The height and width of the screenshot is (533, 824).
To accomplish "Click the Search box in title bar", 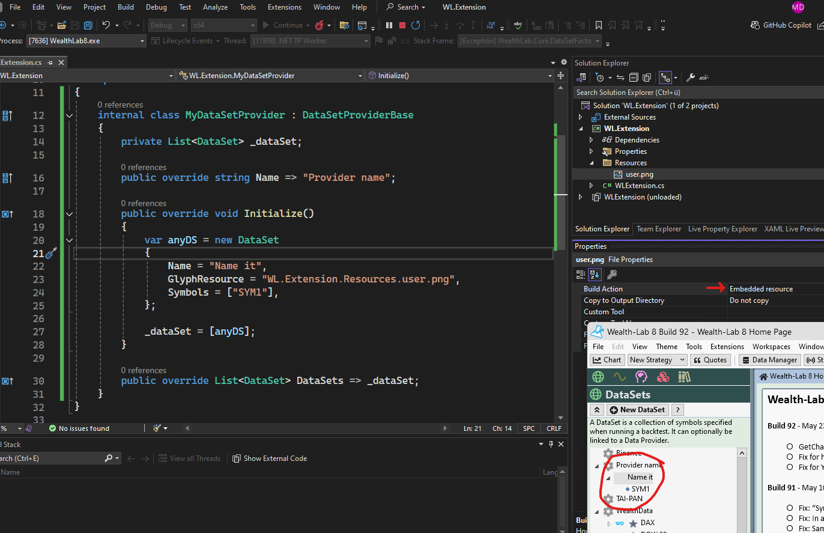I will click(x=405, y=7).
